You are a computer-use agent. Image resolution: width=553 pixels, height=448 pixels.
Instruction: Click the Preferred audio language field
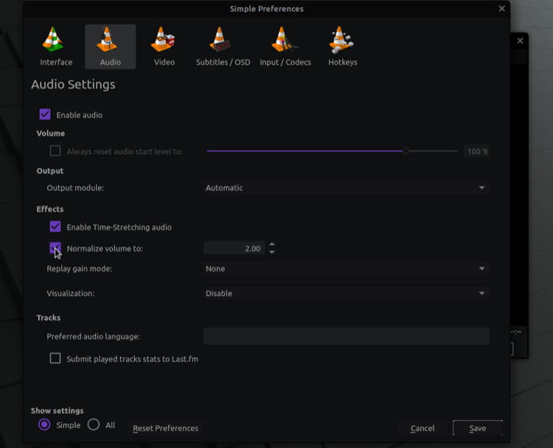[347, 336]
